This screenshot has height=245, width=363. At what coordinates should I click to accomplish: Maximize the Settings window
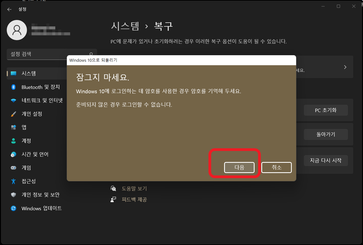(x=338, y=6)
